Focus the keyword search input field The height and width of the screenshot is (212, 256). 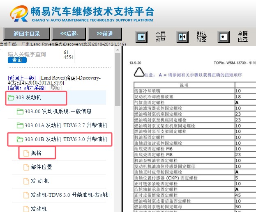(x=33, y=54)
